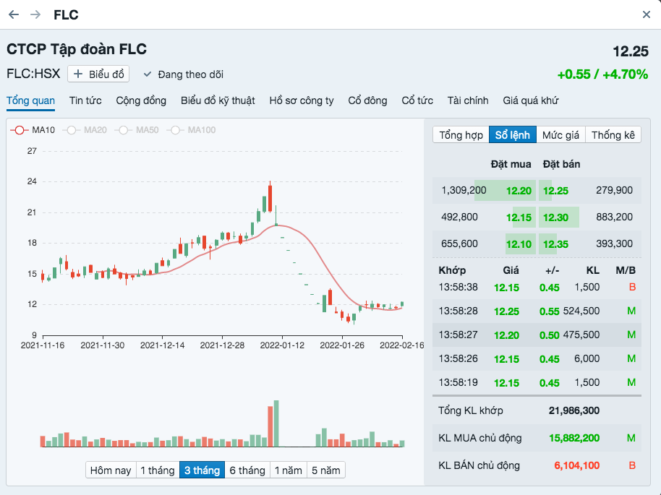The image size is (661, 495).
Task: Click the 2022-01-12 date axis label
Action: tap(282, 345)
